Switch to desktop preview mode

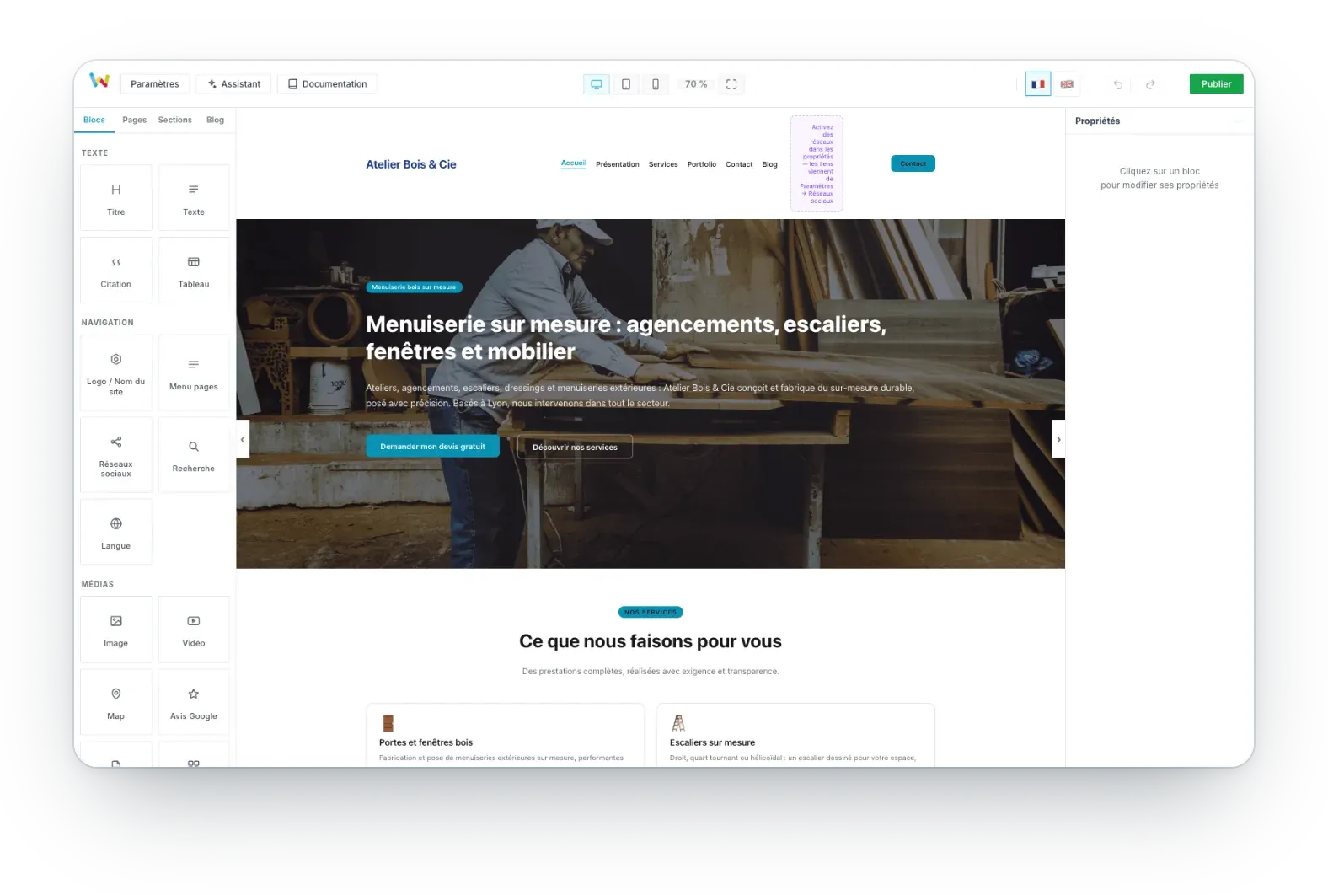tap(597, 84)
